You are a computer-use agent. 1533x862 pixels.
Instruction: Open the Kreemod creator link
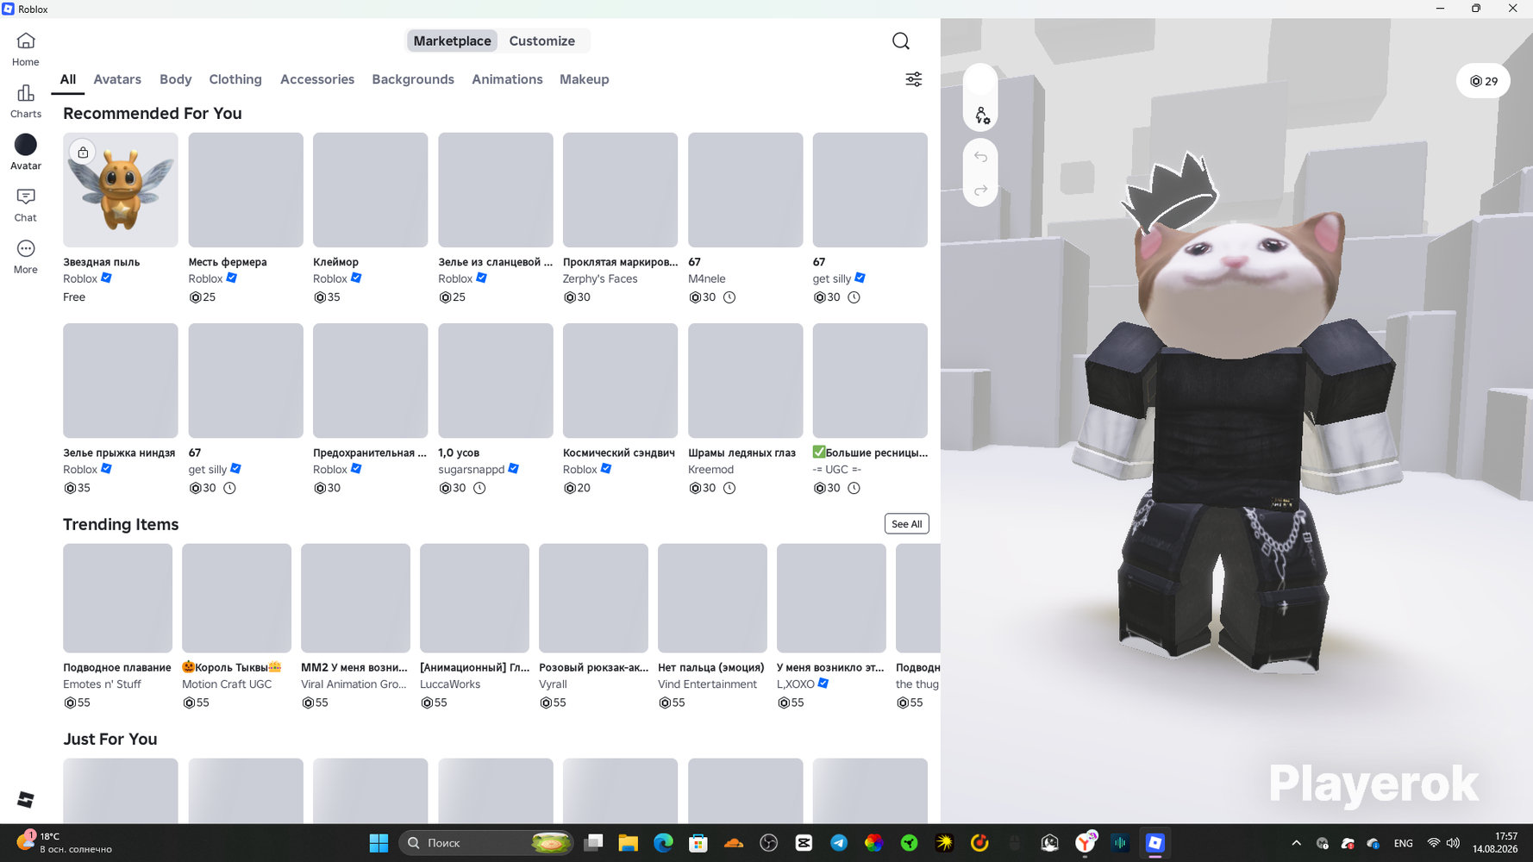(711, 469)
